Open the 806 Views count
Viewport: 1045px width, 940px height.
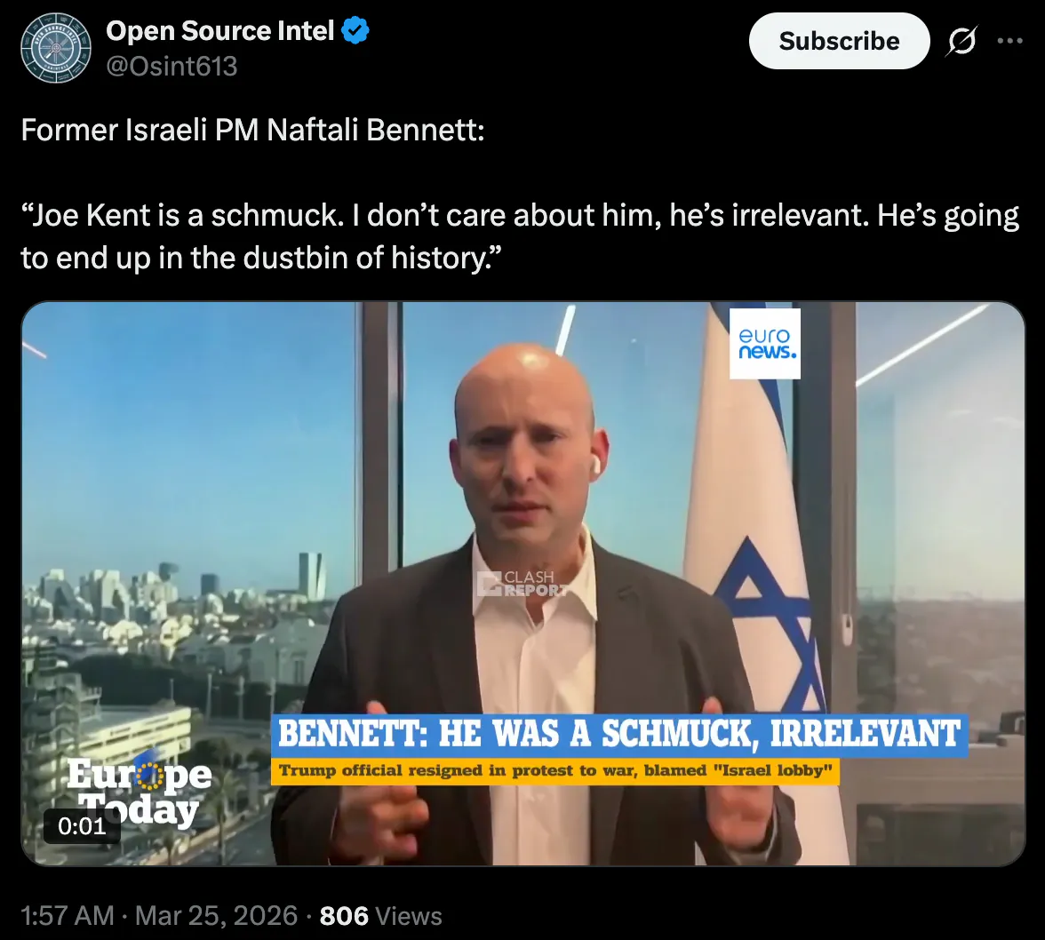coord(380,916)
